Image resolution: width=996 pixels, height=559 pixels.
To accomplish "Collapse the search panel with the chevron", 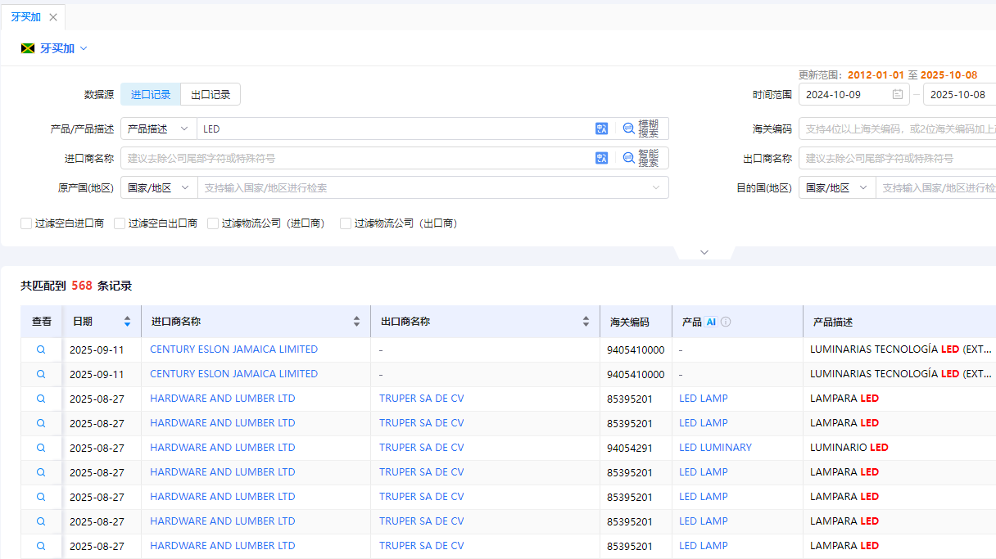I will 704,252.
